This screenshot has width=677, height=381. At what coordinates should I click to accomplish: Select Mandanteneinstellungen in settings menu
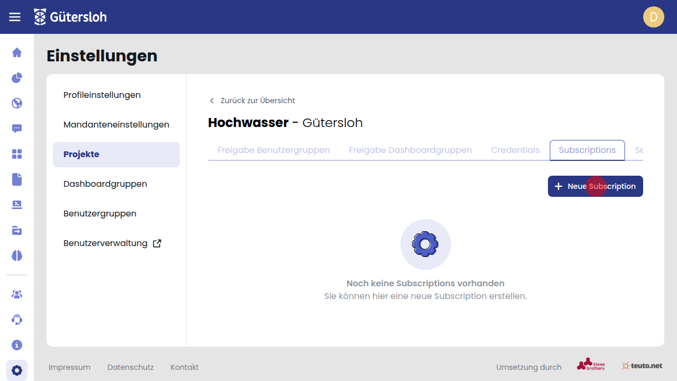pyautogui.click(x=116, y=125)
